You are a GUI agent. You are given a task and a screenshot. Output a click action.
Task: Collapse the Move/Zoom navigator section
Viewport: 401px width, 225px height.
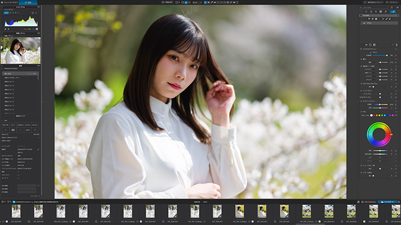coord(2,35)
